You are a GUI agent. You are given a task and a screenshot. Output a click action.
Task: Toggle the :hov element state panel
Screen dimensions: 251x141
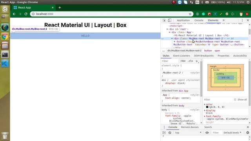pos(183,61)
